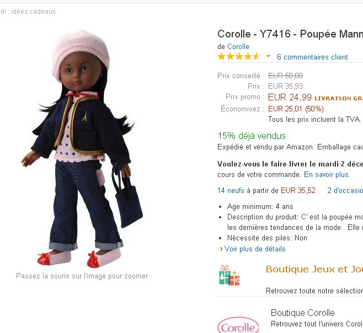
Task: Click the EUR 24,99 promo price
Action: click(290, 98)
